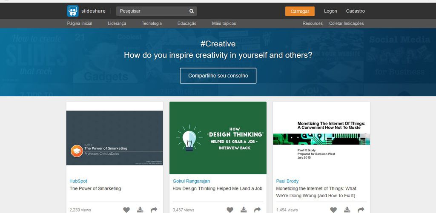Click Compartilhe seu conselho button
Screen dimensions: 436x213
coord(218,76)
